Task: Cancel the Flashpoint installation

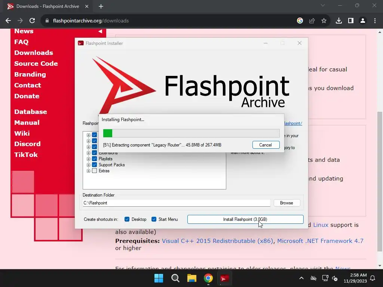Action: tap(266, 145)
